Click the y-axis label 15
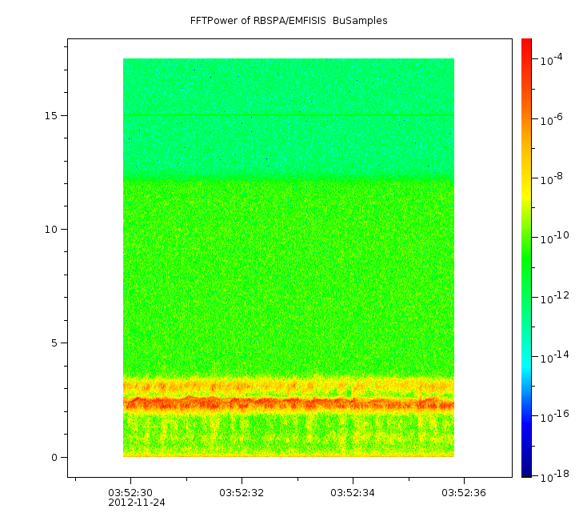 tap(51, 115)
